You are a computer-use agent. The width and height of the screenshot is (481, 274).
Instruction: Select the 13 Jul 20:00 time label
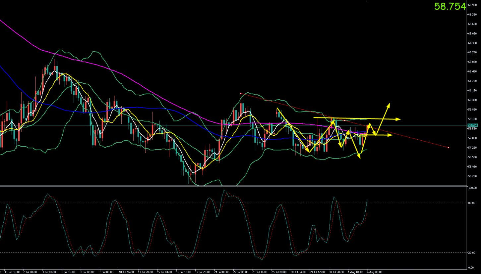[x=145, y=272]
